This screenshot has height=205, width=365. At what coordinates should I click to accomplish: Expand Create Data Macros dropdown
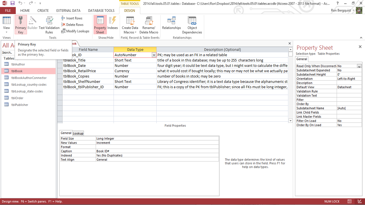(x=130, y=32)
